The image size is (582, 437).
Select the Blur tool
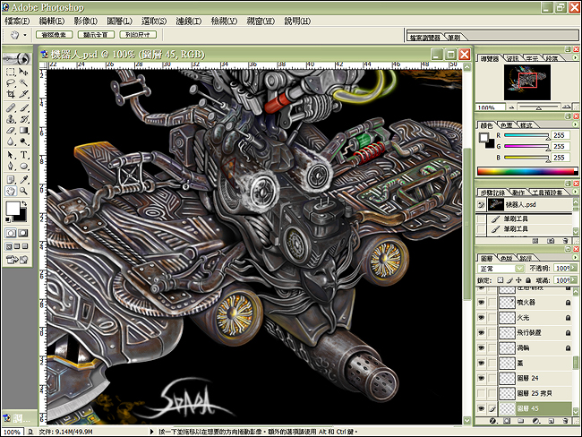click(x=11, y=141)
